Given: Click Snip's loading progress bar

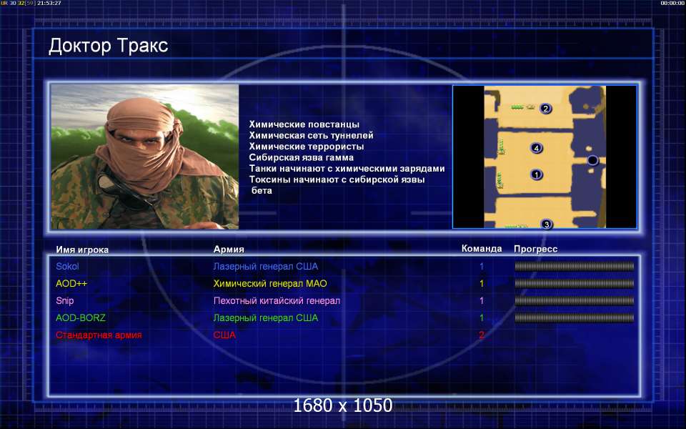Looking at the screenshot, I should [574, 301].
